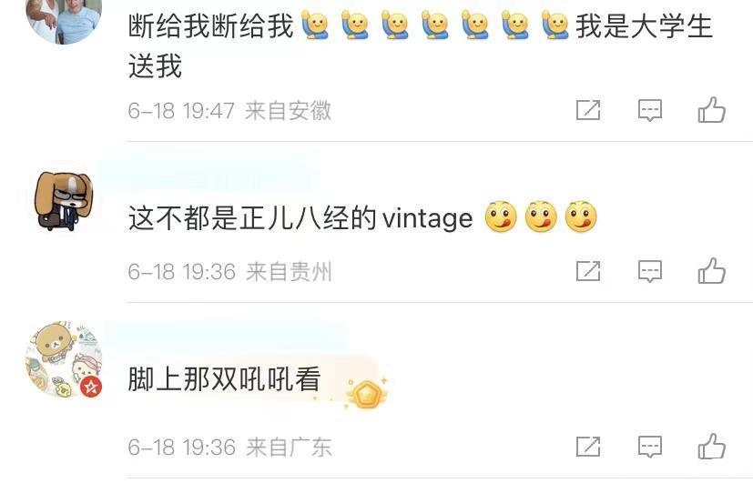Select the comment text 这不都是正儿八经的vintage

(x=300, y=218)
